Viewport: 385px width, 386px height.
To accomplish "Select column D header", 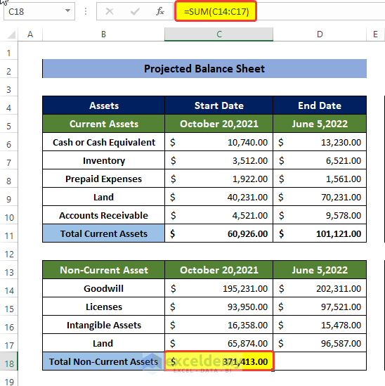I will 320,34.
